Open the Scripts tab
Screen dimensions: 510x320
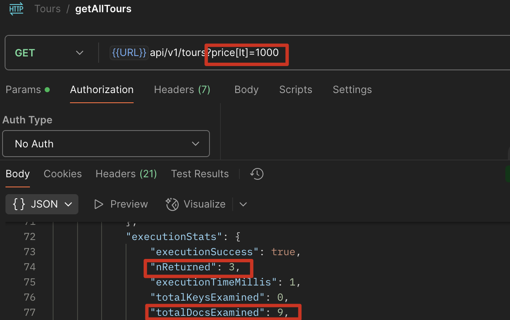pyautogui.click(x=295, y=90)
